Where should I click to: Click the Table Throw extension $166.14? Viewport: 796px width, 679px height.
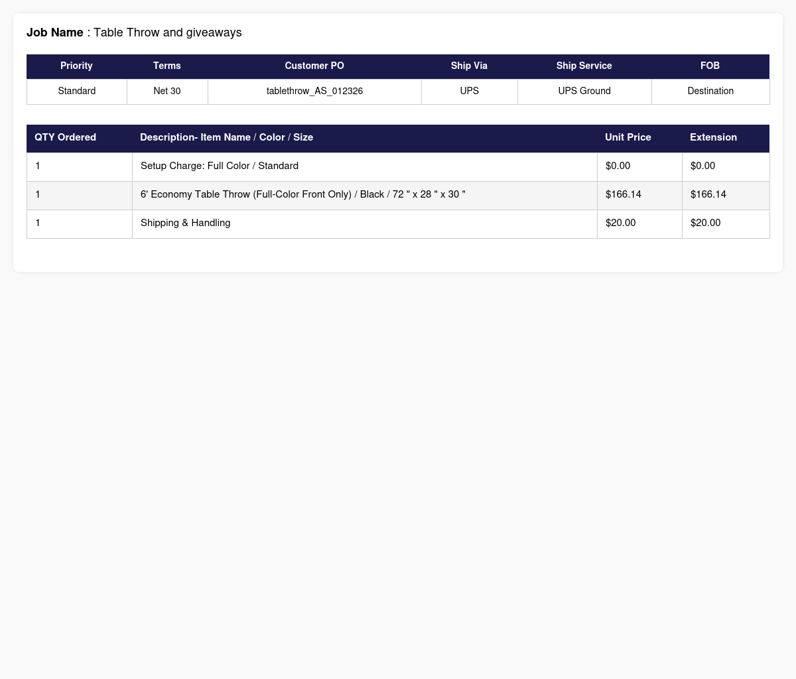tap(726, 196)
